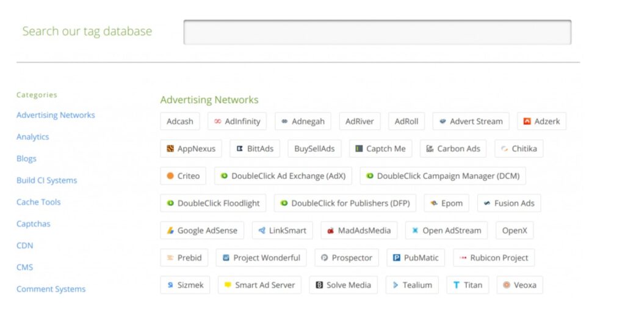The width and height of the screenshot is (625, 311).
Task: Click the Criteo orange circle icon
Action: click(171, 176)
